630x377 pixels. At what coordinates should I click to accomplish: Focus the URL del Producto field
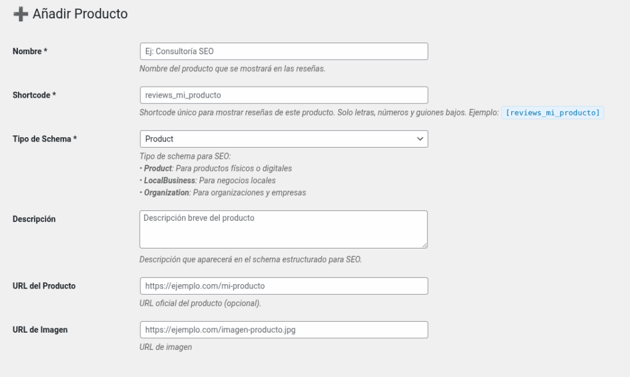[x=284, y=286]
